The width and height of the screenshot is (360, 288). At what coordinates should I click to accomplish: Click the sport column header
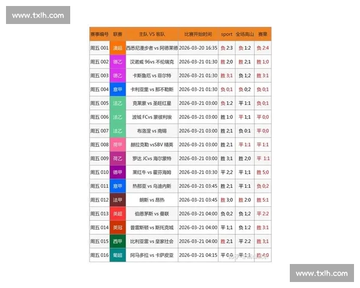226,34
